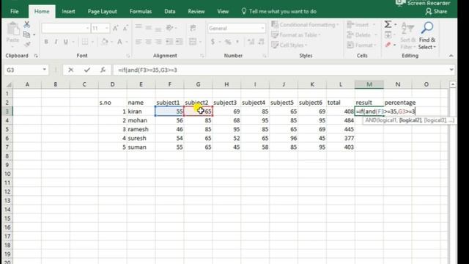The height and width of the screenshot is (264, 469).
Task: Open the font size dropdown
Action: pos(107,29)
